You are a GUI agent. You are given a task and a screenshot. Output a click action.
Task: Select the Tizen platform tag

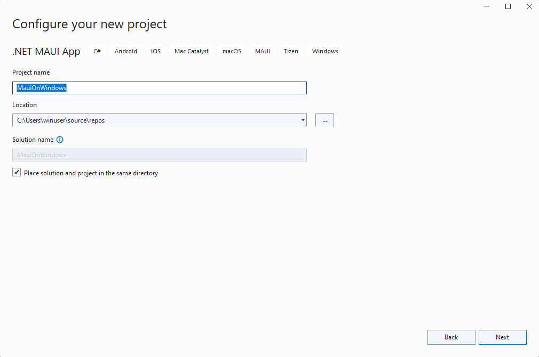click(291, 51)
